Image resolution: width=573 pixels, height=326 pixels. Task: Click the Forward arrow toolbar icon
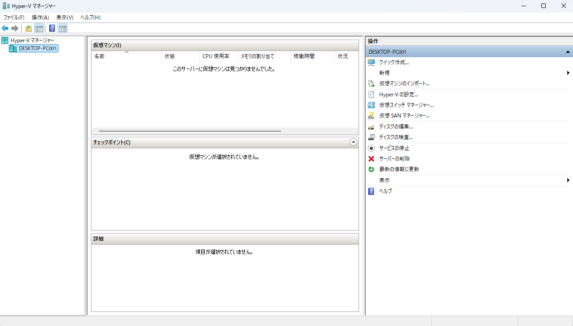15,29
